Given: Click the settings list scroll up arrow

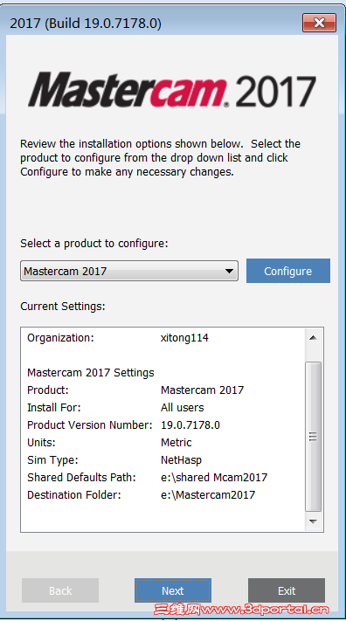Looking at the screenshot, I should (x=313, y=338).
